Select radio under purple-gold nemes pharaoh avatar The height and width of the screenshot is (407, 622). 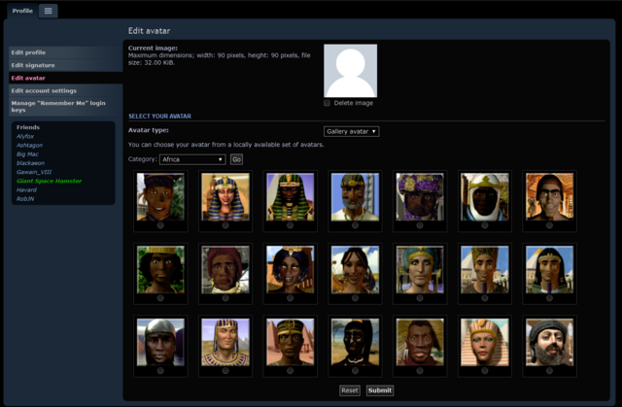(x=225, y=370)
